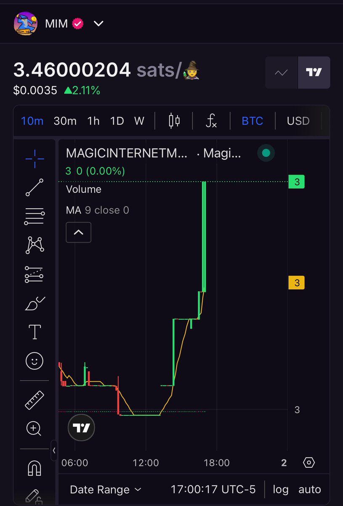Image resolution: width=343 pixels, height=506 pixels.
Task: Toggle lock all drawing tools
Action: click(34, 497)
